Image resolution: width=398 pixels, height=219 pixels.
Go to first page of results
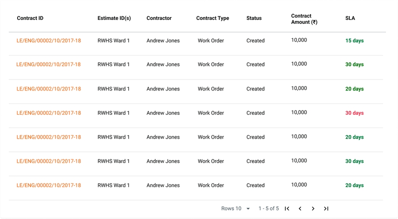pos(287,208)
